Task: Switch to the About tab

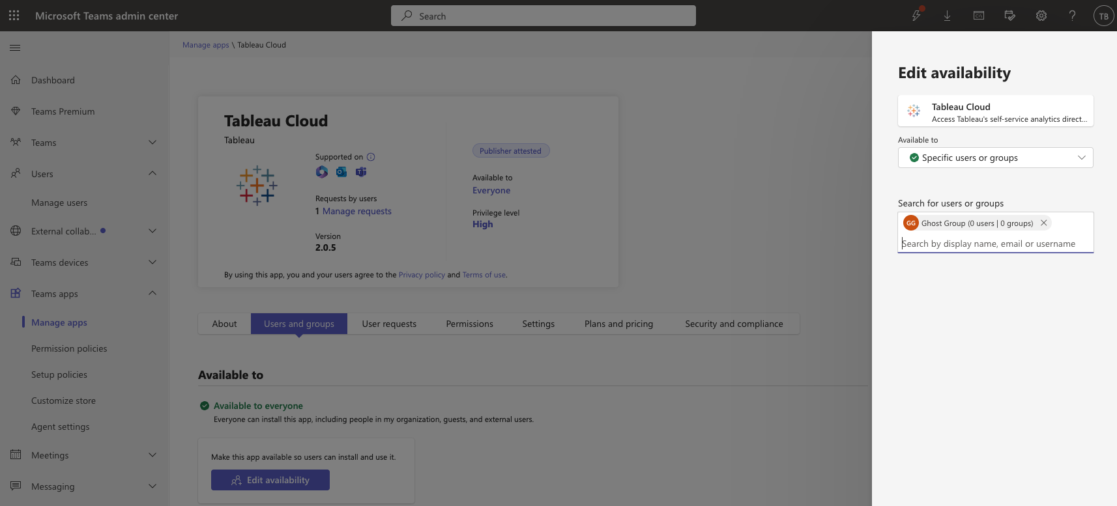Action: coord(224,324)
